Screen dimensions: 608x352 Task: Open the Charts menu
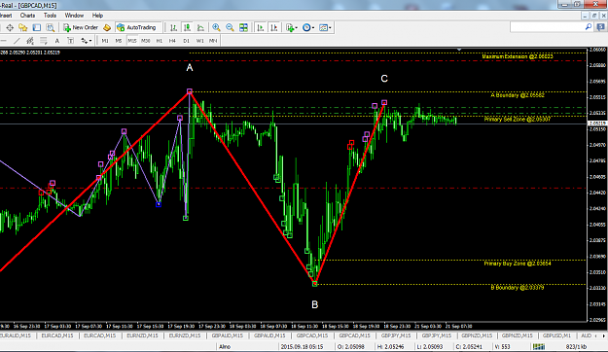click(27, 16)
